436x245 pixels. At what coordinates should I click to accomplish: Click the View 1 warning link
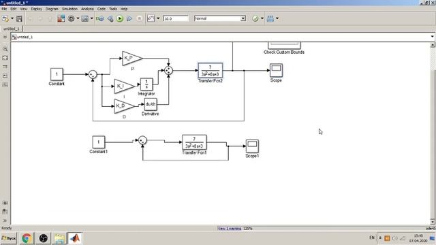(230, 229)
